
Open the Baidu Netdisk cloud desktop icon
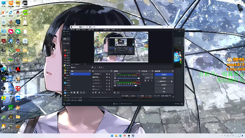[x=25, y=41]
